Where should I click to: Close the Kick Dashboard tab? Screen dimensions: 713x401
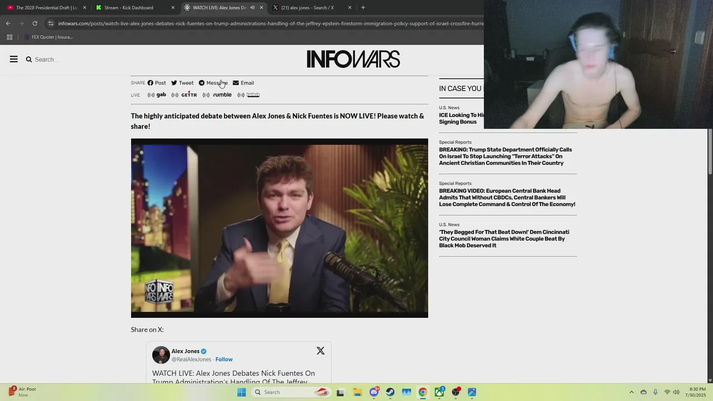point(173,8)
